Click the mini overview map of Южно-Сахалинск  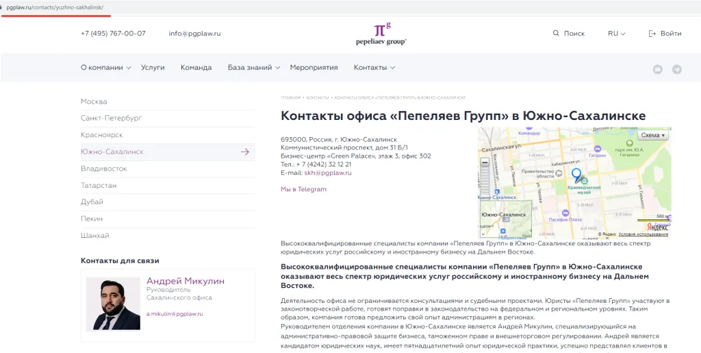(506, 219)
